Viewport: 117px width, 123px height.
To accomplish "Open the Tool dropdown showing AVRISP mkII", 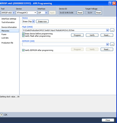I will click(x=8, y=13).
